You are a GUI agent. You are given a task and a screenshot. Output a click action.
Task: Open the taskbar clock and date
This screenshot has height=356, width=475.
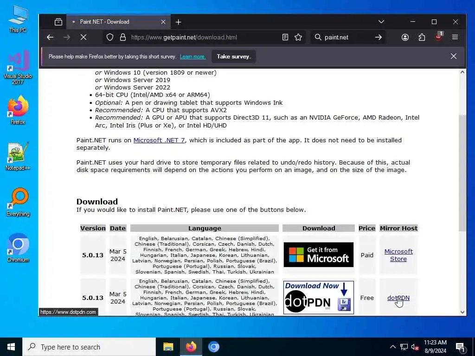pos(435,347)
